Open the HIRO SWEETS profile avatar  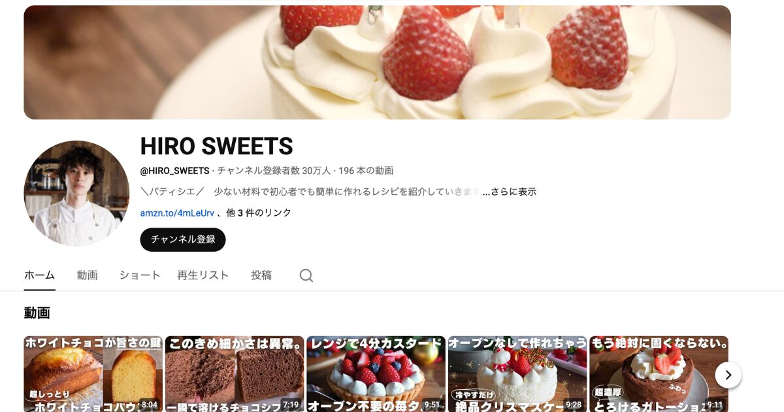click(x=76, y=194)
